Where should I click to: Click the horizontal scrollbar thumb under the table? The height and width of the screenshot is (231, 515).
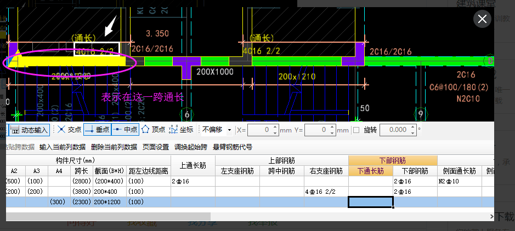click(108, 216)
